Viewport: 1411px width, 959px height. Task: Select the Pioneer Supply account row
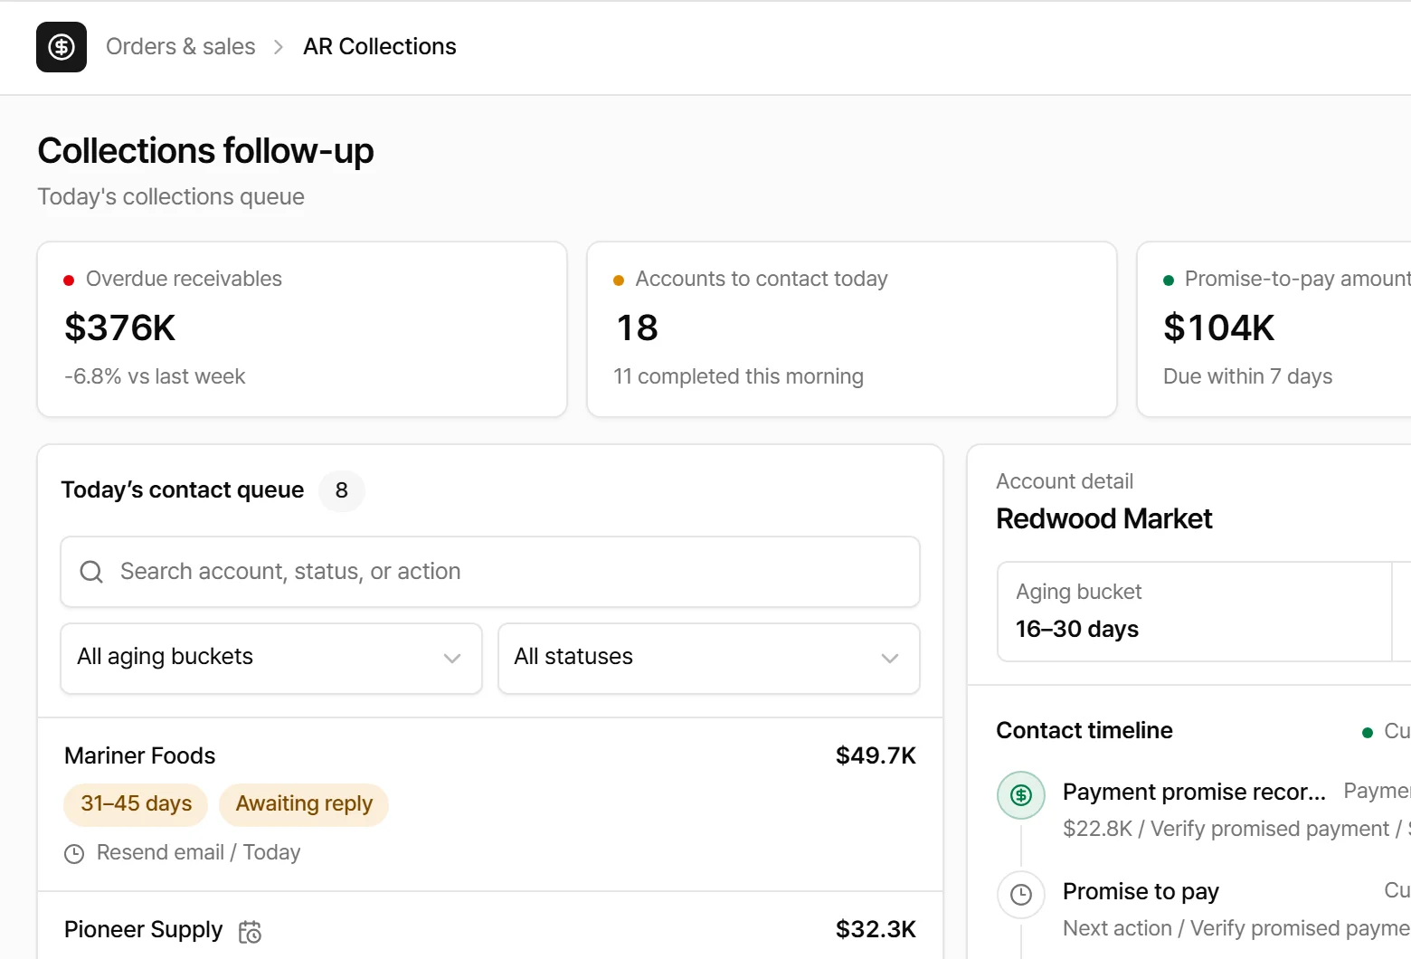coord(490,926)
